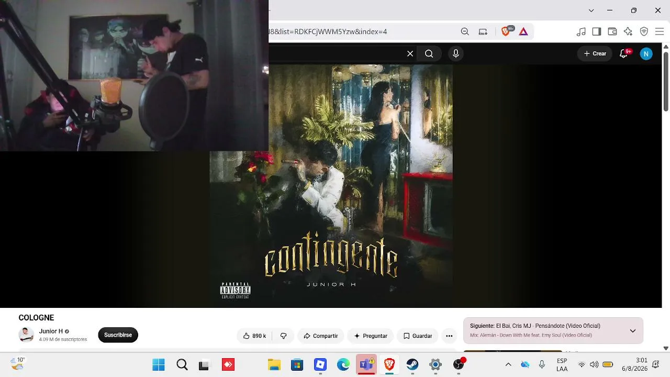Clear the YouTube search box with the X
670x377 pixels.
(x=410, y=53)
